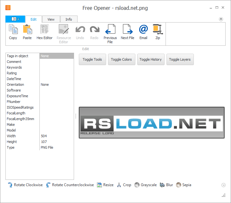Viewport: 231px width, 203px height.
Task: Click the Copy icon in the ribbon
Action: tap(13, 29)
